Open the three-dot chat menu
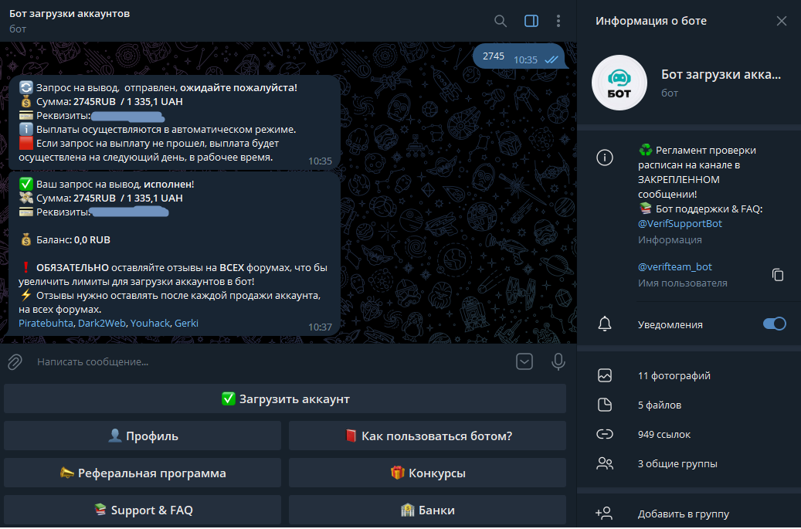 click(558, 21)
